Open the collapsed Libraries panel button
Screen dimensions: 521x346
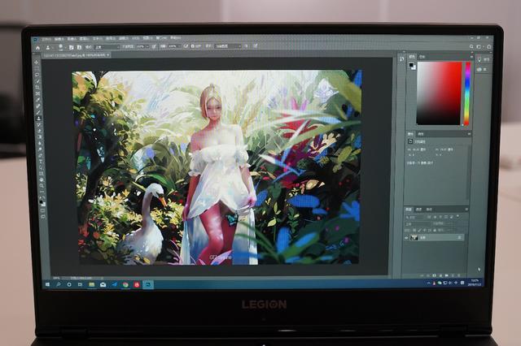tap(481, 69)
